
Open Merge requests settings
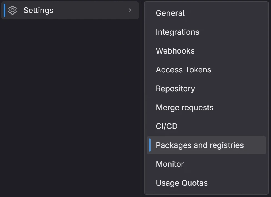coord(184,107)
